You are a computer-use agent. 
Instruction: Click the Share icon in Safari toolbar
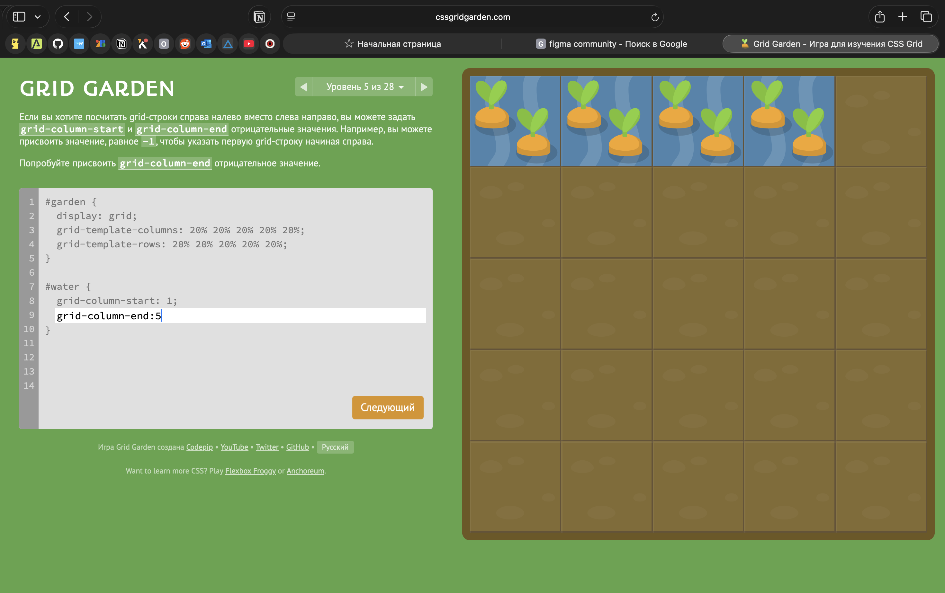879,17
